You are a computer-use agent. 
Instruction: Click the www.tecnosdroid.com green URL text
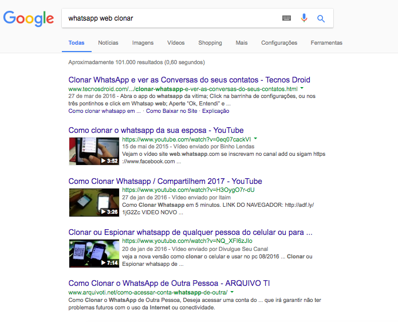pyautogui.click(x=183, y=89)
